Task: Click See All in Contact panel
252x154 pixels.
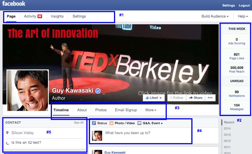Action: (79, 123)
